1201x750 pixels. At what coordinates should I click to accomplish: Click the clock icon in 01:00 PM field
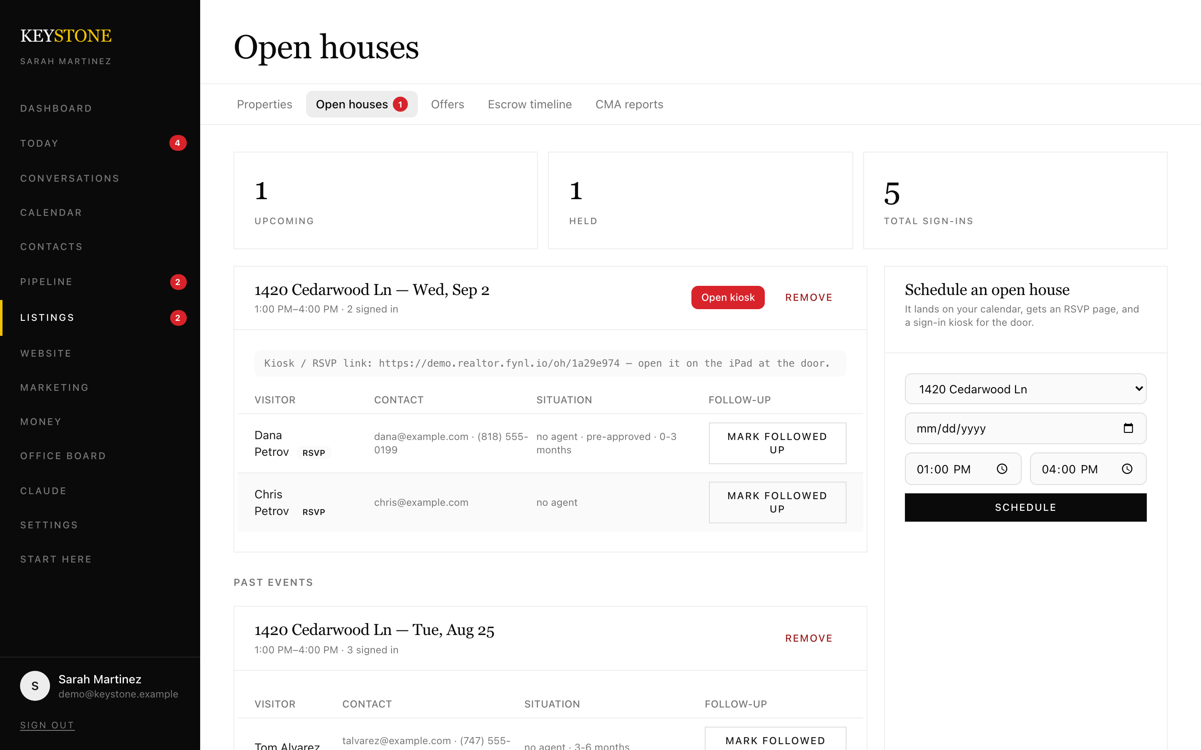(1002, 469)
